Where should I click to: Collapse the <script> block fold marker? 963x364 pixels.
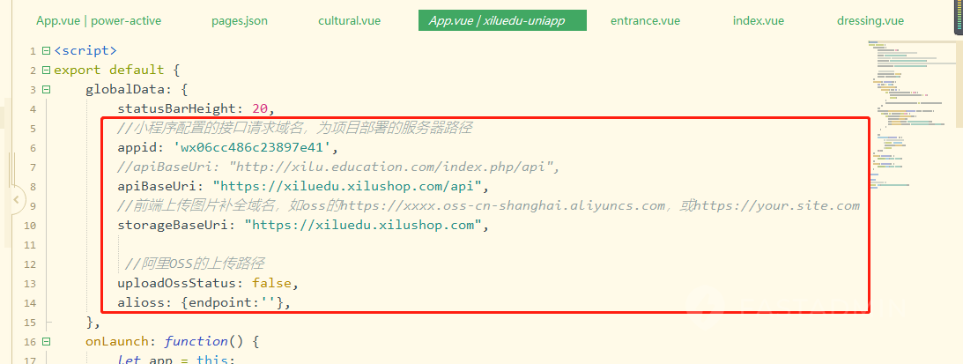pos(46,50)
